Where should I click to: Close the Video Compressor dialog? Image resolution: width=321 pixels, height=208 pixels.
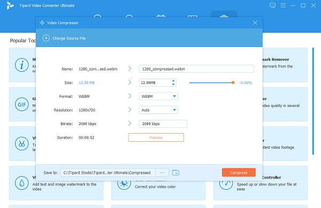coord(255,22)
